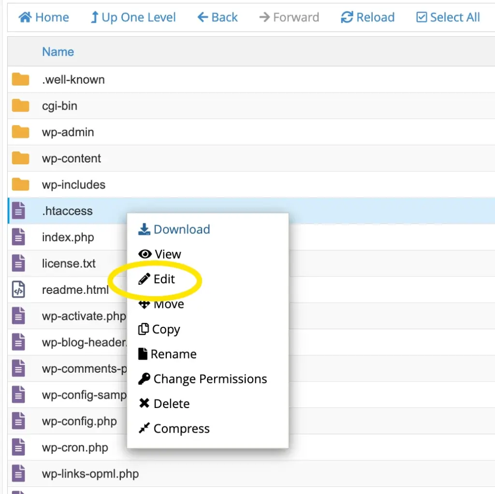Choose Edit from the context menu
The image size is (495, 494).
point(157,279)
